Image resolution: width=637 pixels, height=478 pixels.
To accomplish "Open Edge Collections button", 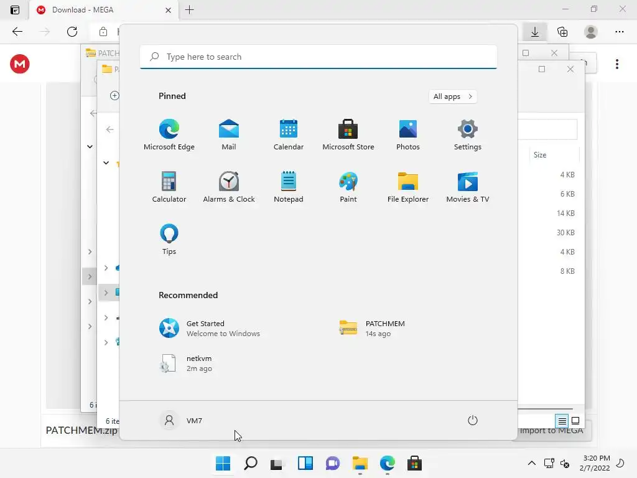I will pyautogui.click(x=562, y=32).
